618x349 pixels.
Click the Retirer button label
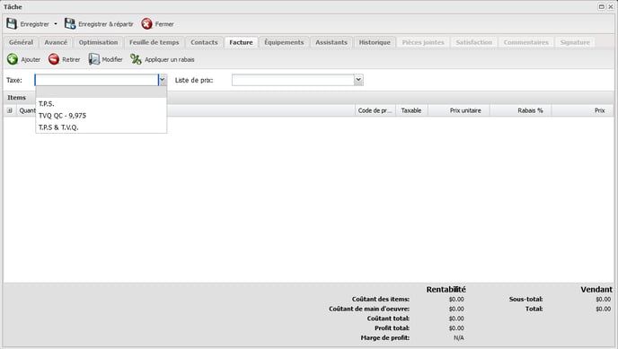[x=71, y=59]
